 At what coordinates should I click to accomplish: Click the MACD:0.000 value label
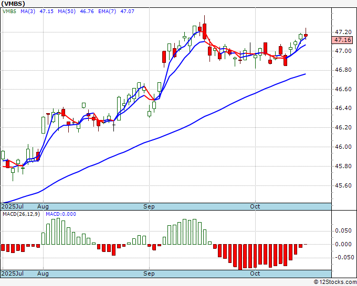[61, 214]
